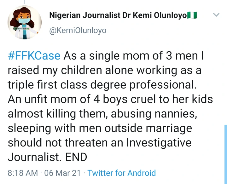Open the #FFKCase hashtag
The image size is (227, 184).
point(34,56)
